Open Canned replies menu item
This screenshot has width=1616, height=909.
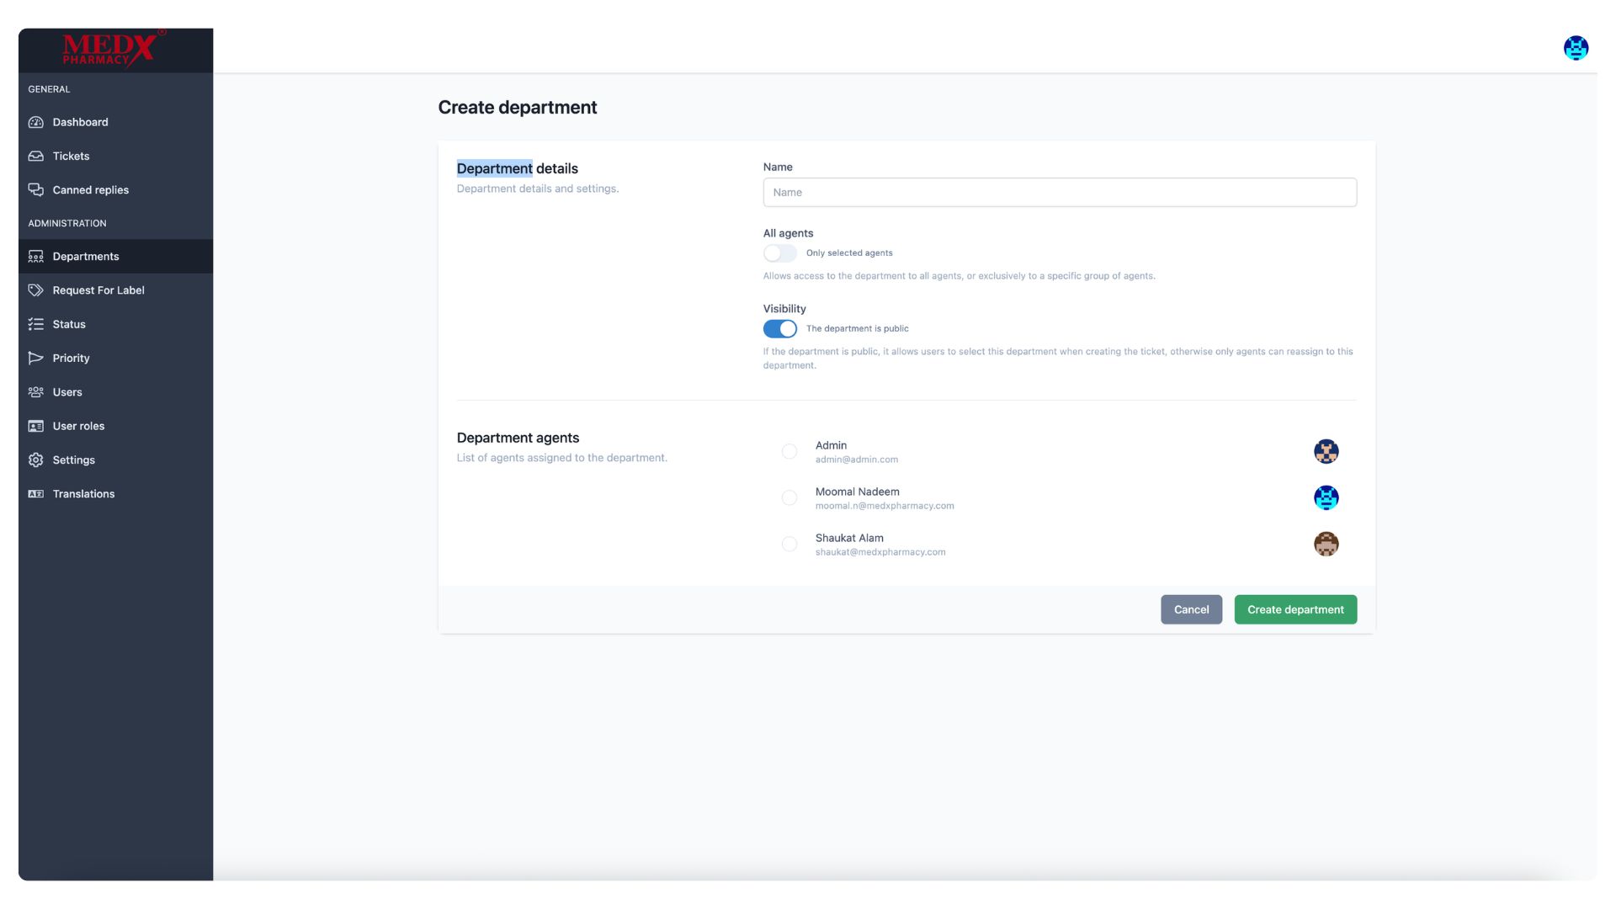point(115,189)
